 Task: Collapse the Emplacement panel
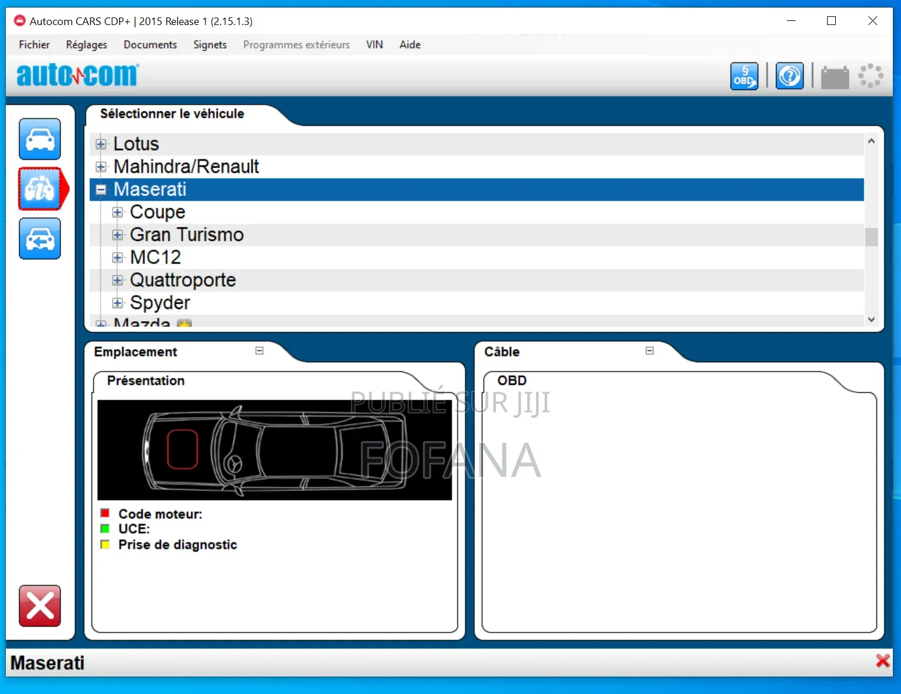[x=260, y=351]
